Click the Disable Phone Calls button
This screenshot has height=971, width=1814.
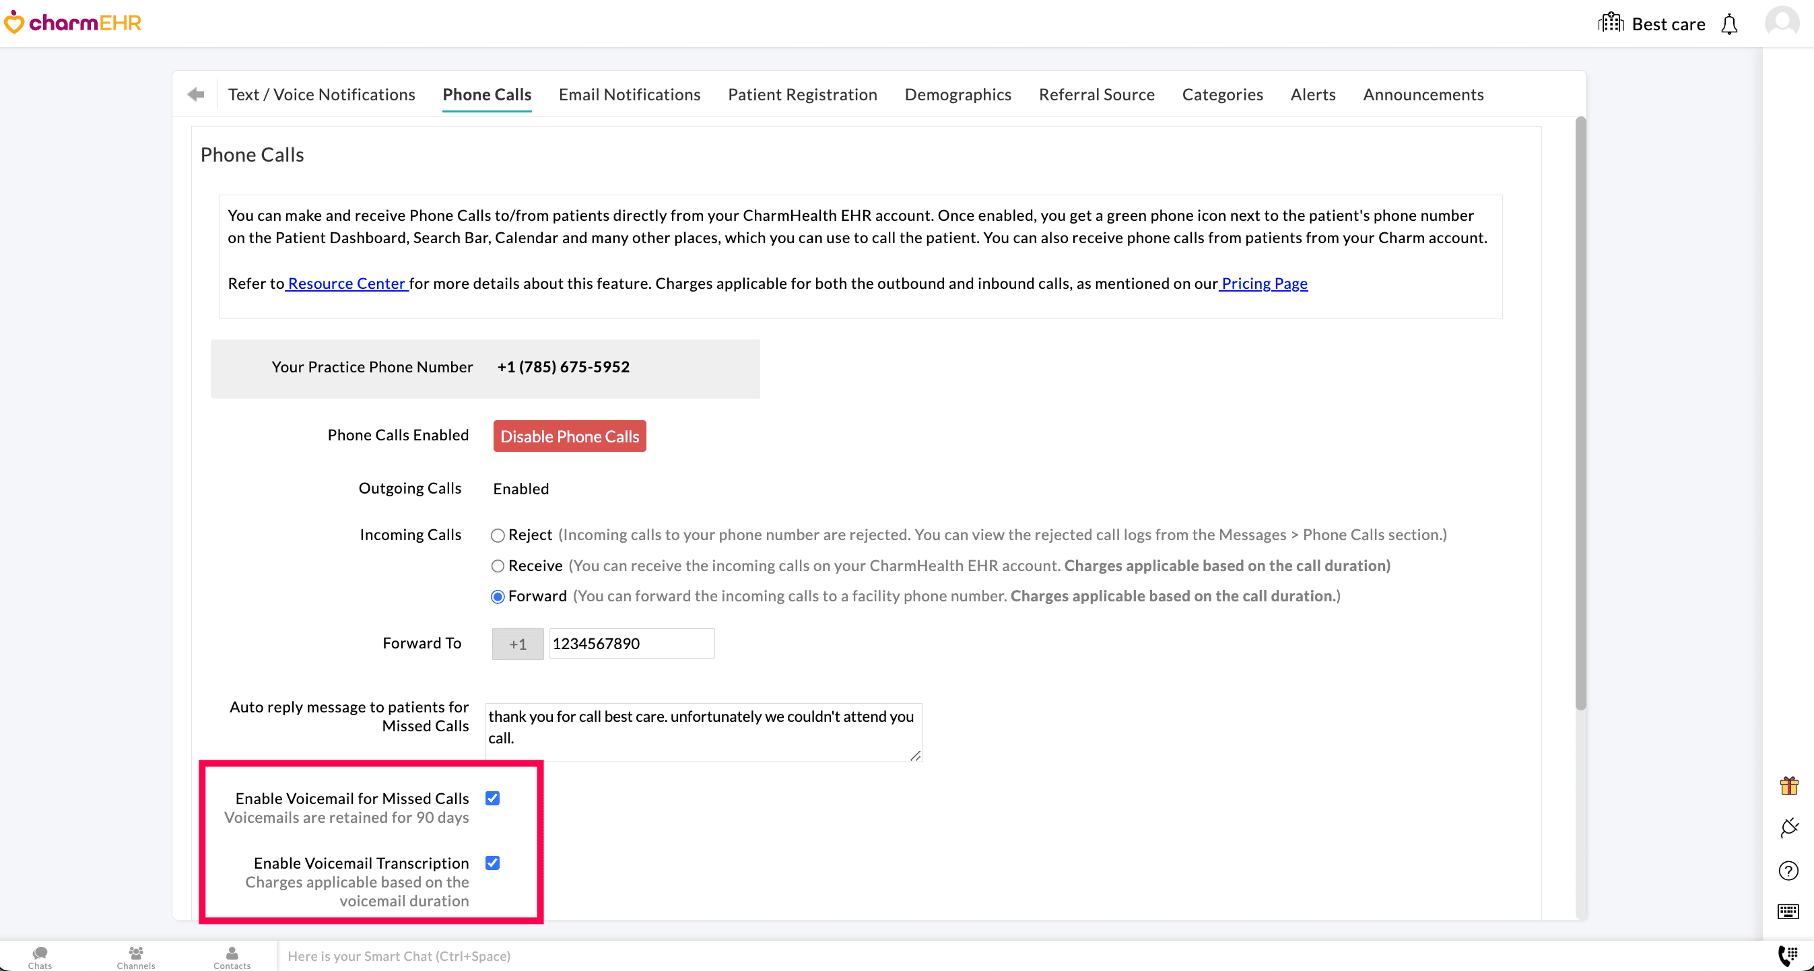(569, 436)
